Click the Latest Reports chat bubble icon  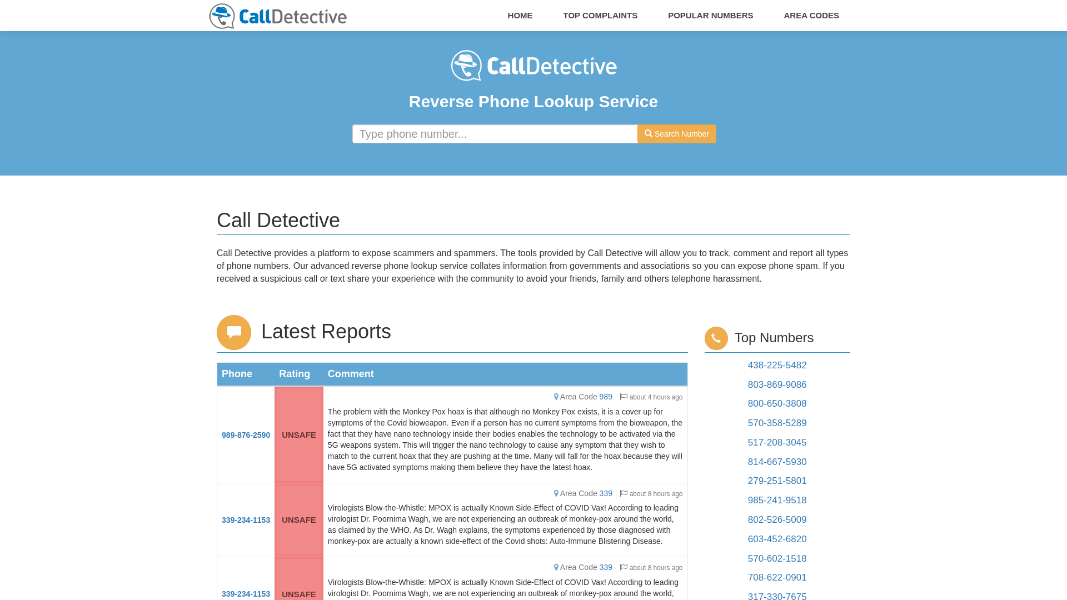click(234, 332)
